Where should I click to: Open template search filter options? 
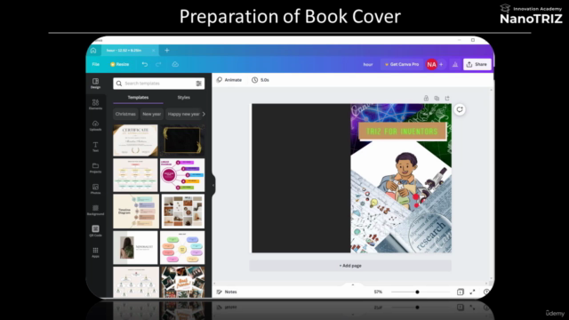coord(199,84)
